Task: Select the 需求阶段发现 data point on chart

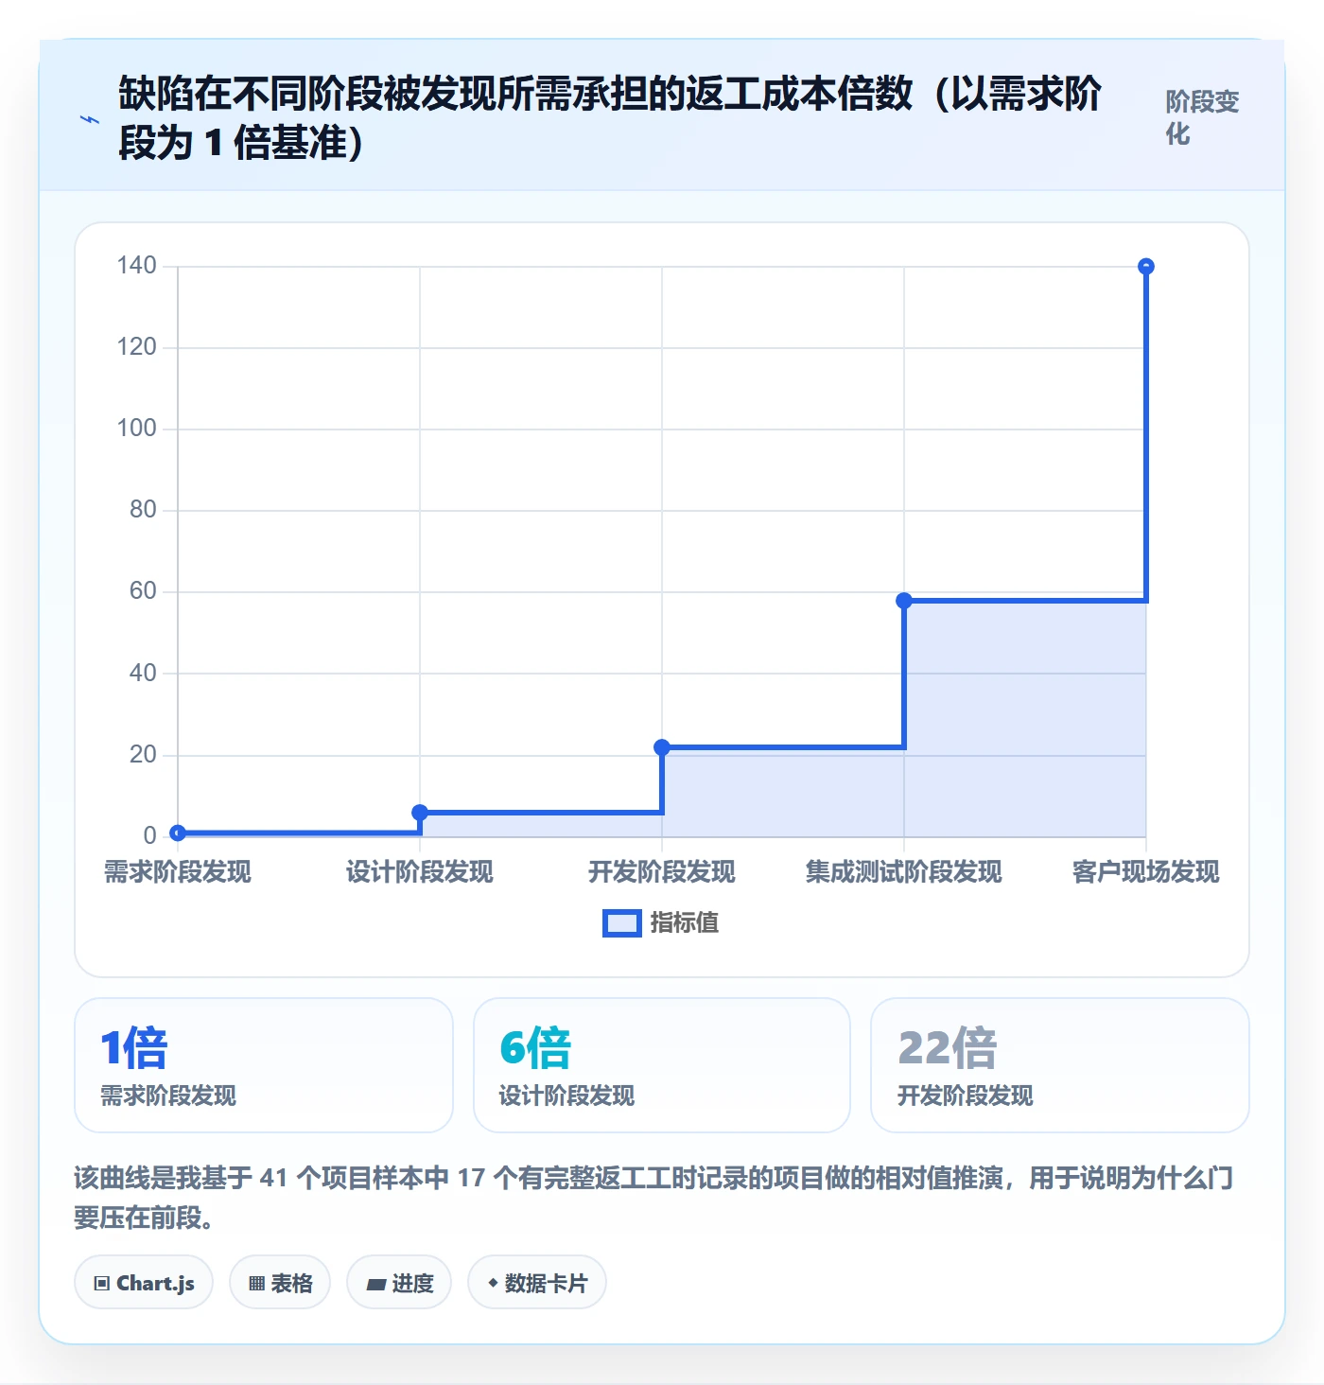Action: click(x=178, y=833)
